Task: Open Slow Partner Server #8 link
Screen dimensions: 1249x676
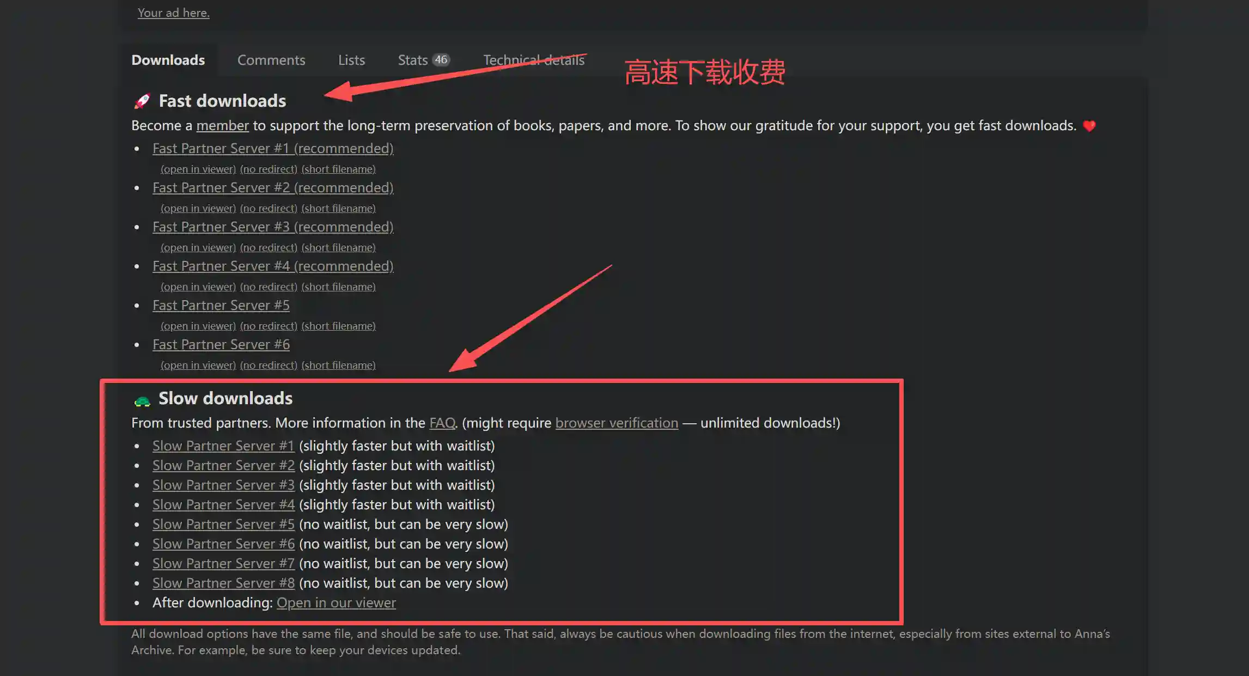Action: 223,583
